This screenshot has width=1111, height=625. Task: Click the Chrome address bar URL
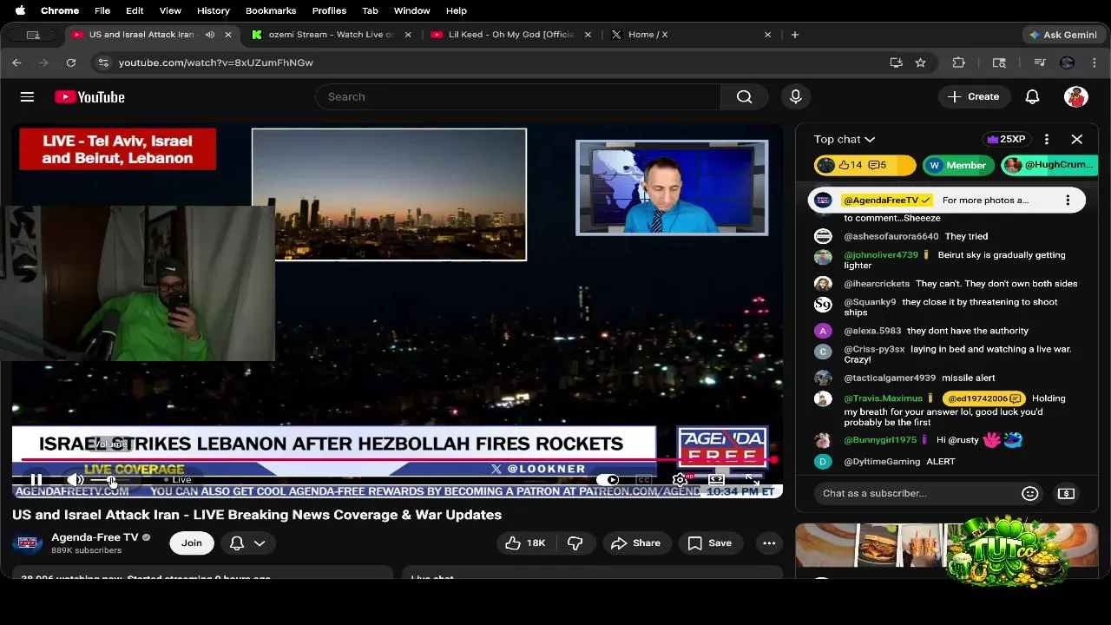pyautogui.click(x=216, y=62)
